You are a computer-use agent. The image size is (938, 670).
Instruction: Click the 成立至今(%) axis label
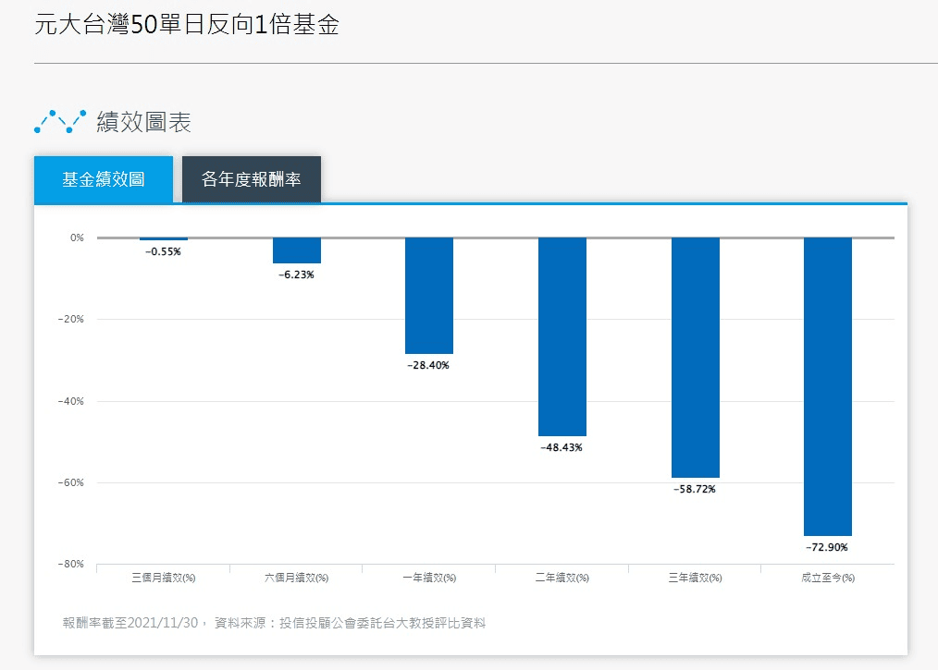pos(828,578)
